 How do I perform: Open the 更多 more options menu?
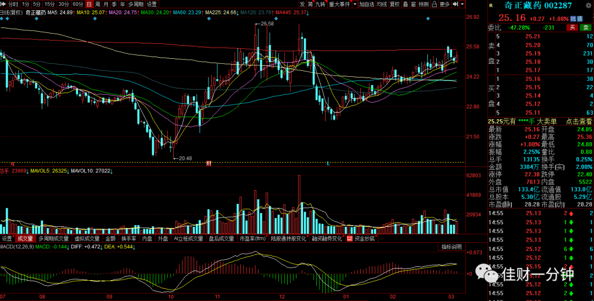click(445, 4)
